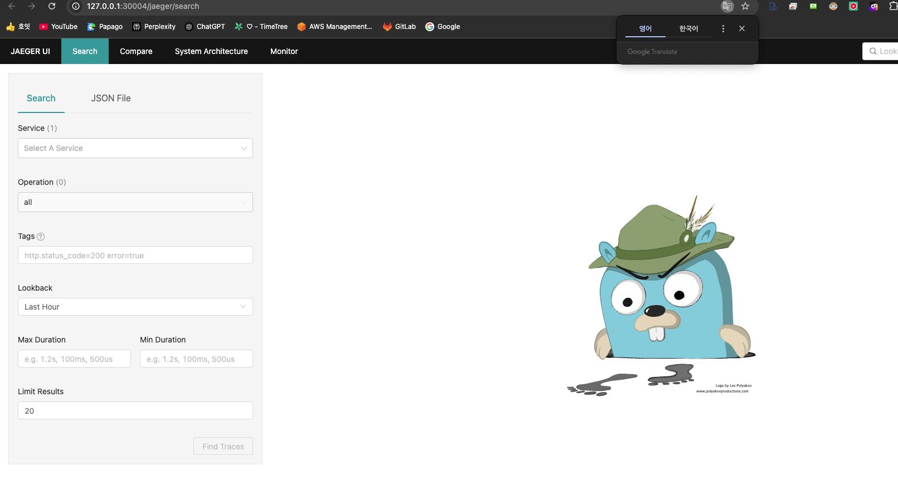Close the Google Translate popup

[742, 28]
